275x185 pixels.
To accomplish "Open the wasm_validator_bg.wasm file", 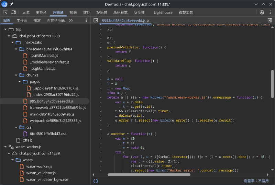I will [47, 180].
